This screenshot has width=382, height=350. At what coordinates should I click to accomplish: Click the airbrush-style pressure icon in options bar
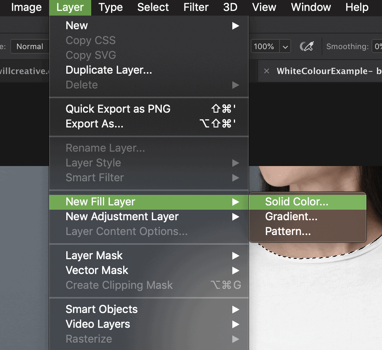pos(307,46)
